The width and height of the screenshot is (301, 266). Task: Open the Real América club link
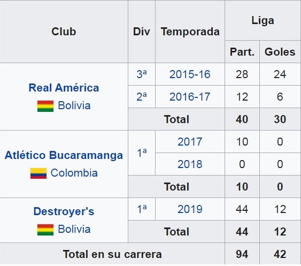(64, 88)
